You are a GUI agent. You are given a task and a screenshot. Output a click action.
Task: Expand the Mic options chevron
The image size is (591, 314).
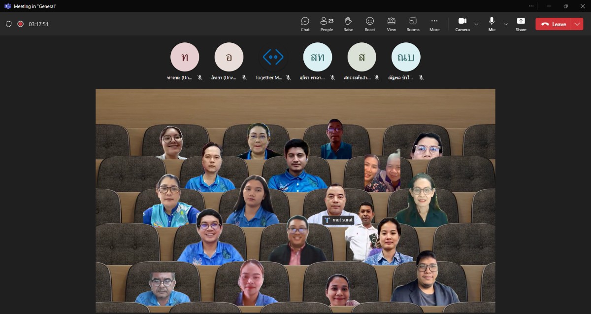(x=505, y=24)
